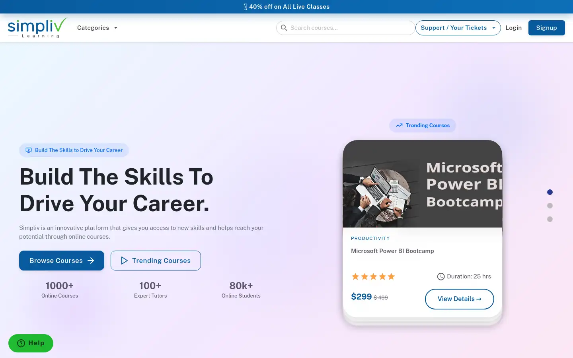
Task: Expand the Categories dropdown
Action: (97, 28)
